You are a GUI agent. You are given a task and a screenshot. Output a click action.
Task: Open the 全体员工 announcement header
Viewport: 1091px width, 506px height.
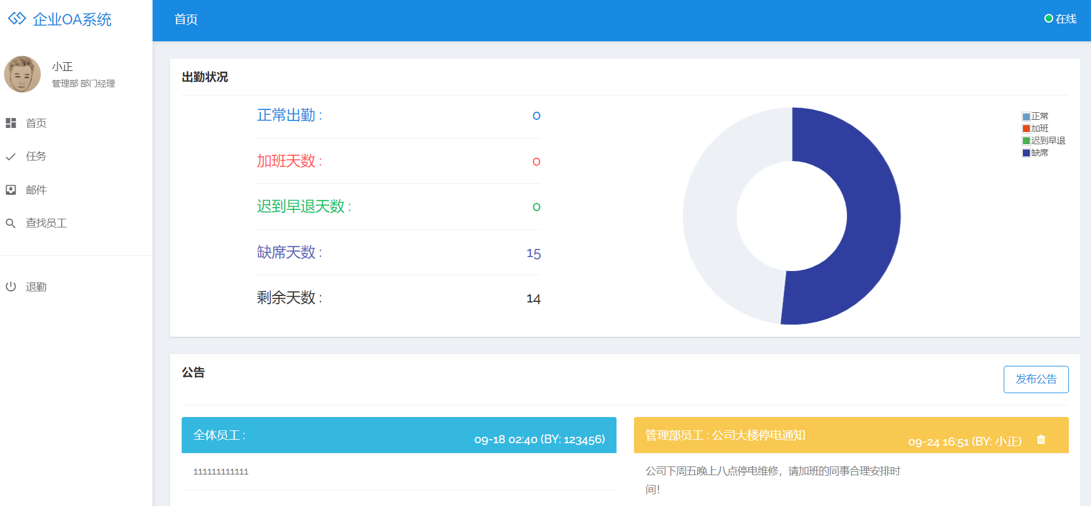[x=399, y=435]
